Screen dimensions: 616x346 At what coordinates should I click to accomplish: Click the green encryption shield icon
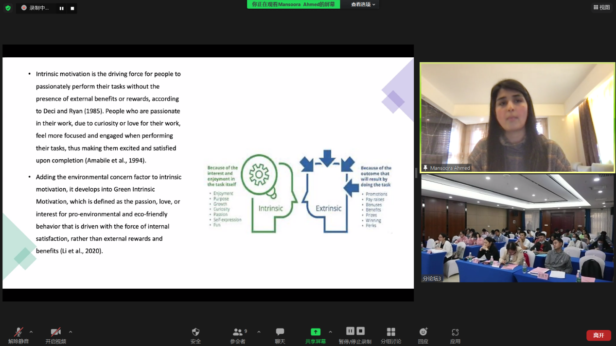pos(8,8)
